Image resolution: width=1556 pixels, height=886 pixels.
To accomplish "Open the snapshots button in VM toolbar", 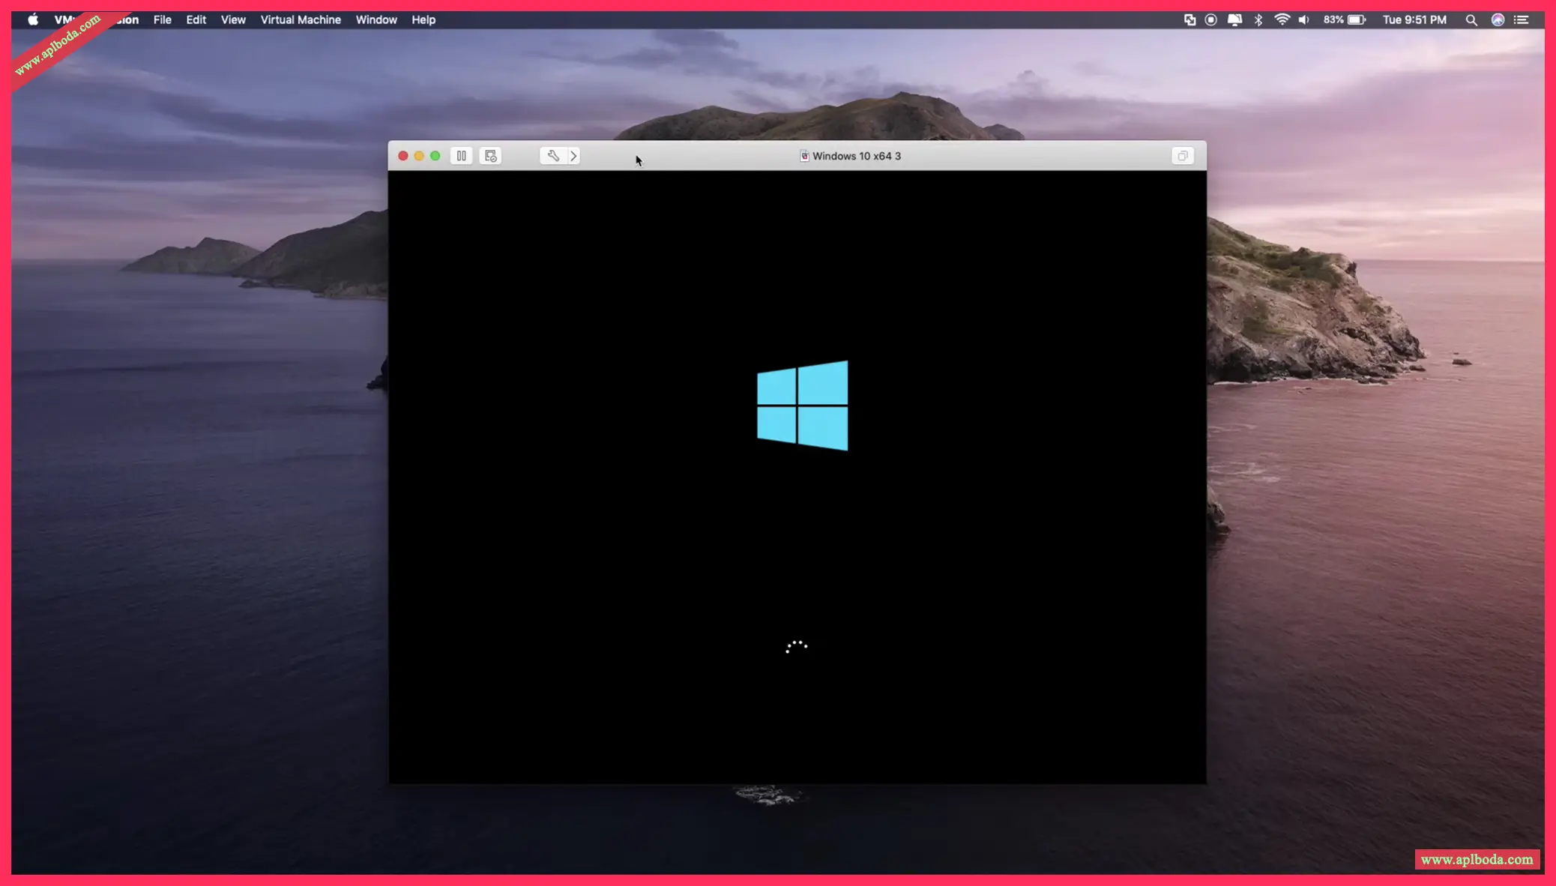I will 491,156.
